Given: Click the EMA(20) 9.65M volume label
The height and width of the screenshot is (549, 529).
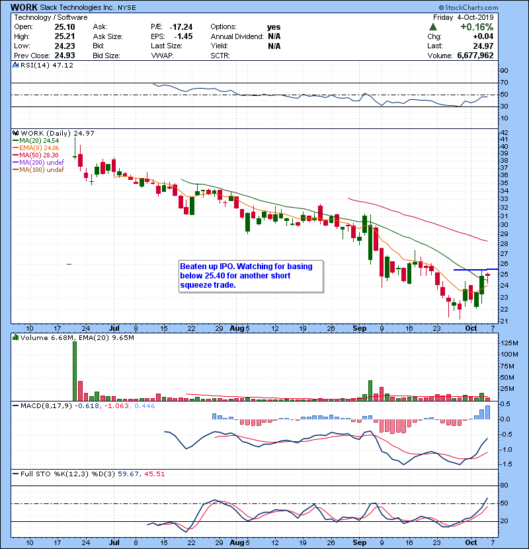Looking at the screenshot, I should 106,337.
